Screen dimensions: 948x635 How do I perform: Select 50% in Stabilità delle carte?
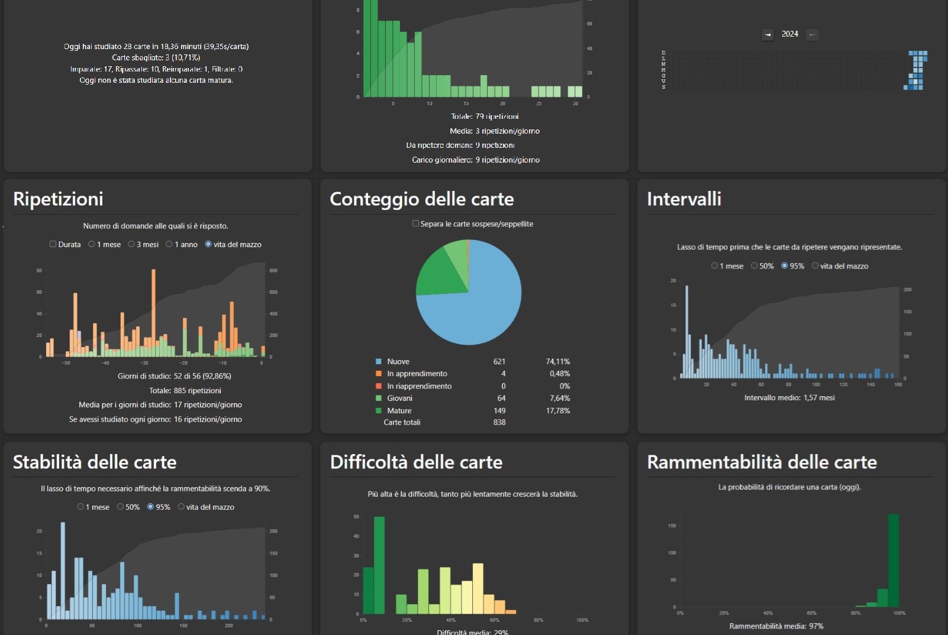pos(120,507)
